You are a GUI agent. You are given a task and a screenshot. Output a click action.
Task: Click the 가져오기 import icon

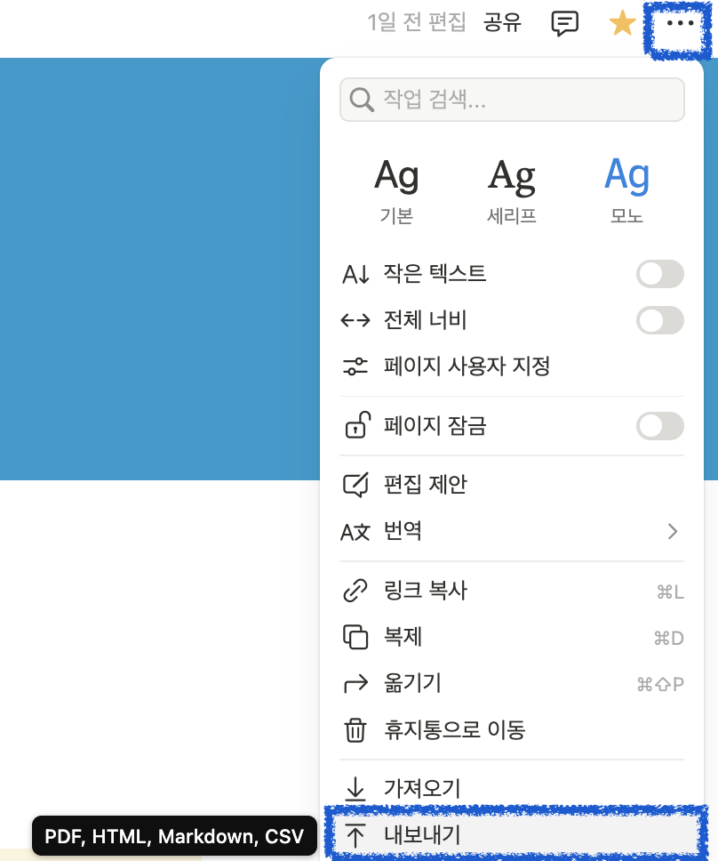click(x=357, y=788)
